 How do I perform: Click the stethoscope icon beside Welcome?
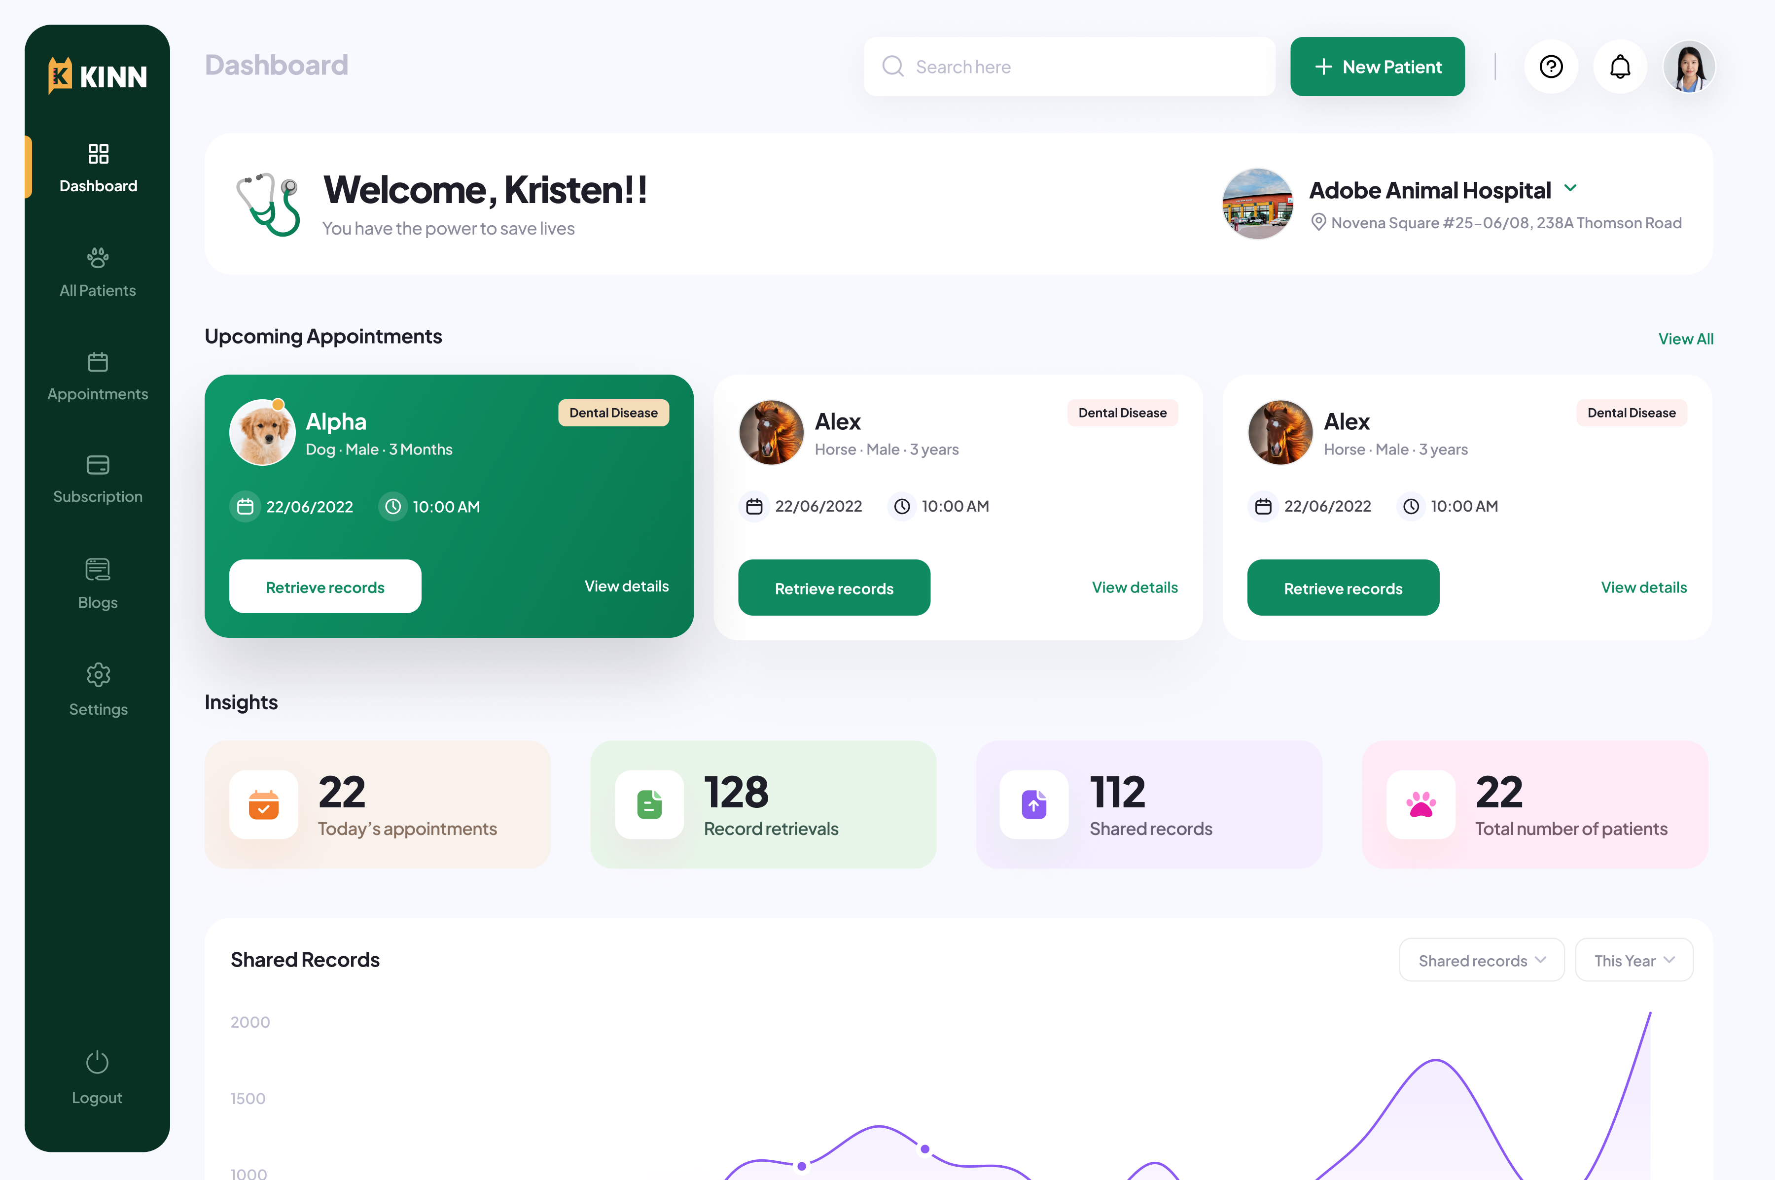[x=268, y=204]
